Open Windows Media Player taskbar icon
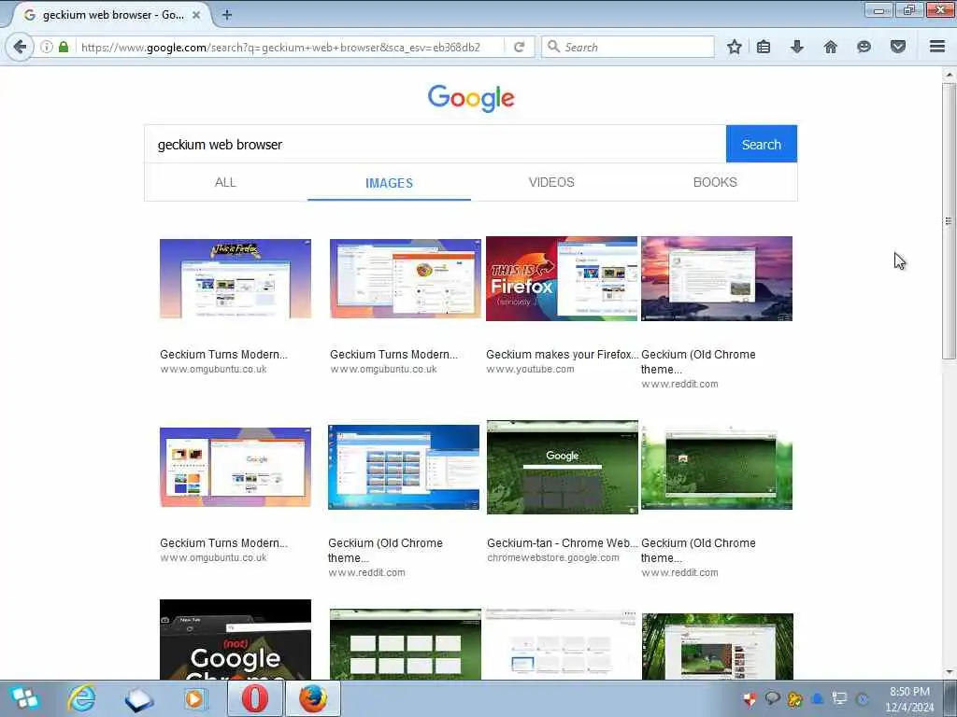The image size is (957, 717). [x=194, y=698]
